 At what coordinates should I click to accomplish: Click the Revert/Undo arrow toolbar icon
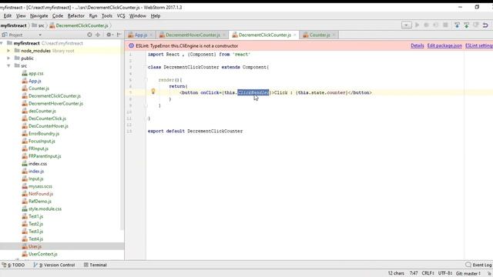click(x=485, y=25)
